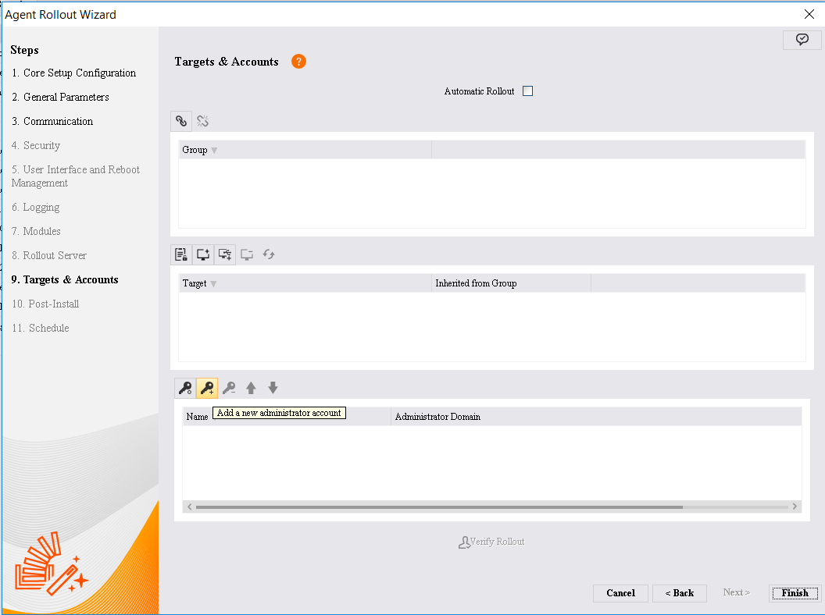Go to Core Setup Configuration step
The height and width of the screenshot is (615, 825).
[x=73, y=73]
